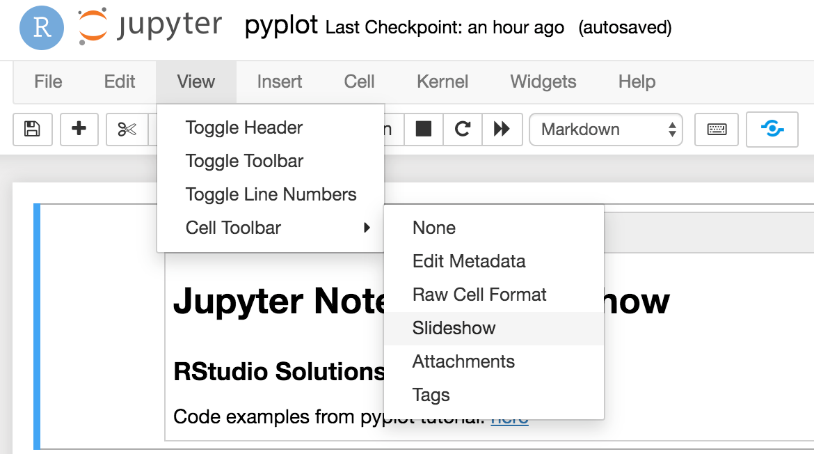Image resolution: width=814 pixels, height=454 pixels.
Task: Click the blue sync icon on the toolbar
Action: coord(772,130)
